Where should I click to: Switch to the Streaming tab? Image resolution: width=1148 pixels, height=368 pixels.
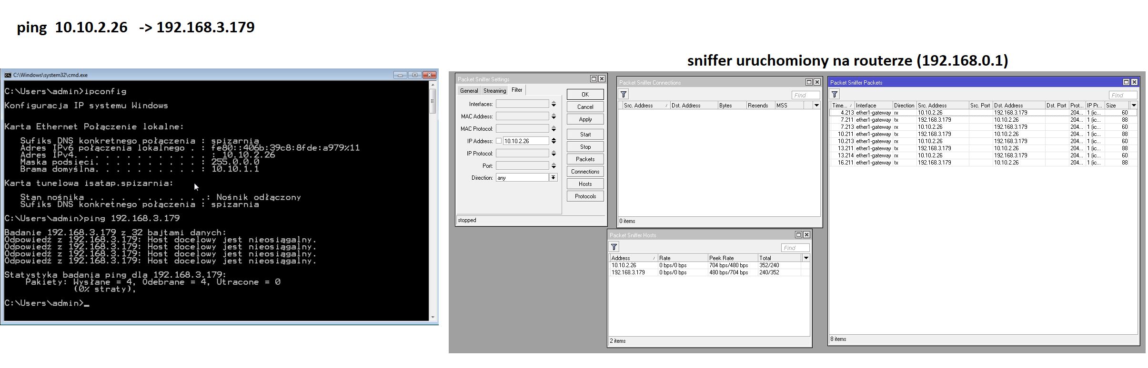point(494,90)
